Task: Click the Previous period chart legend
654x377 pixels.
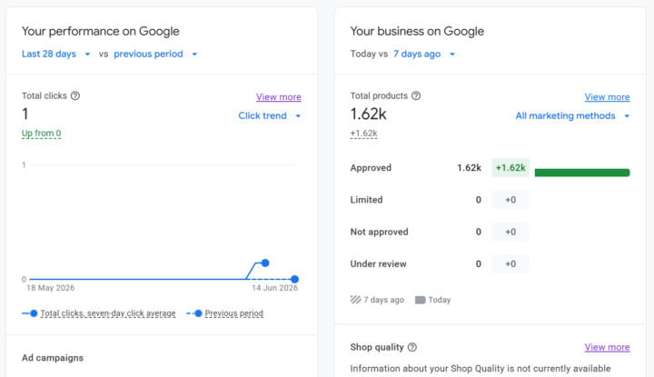Action: pos(225,313)
